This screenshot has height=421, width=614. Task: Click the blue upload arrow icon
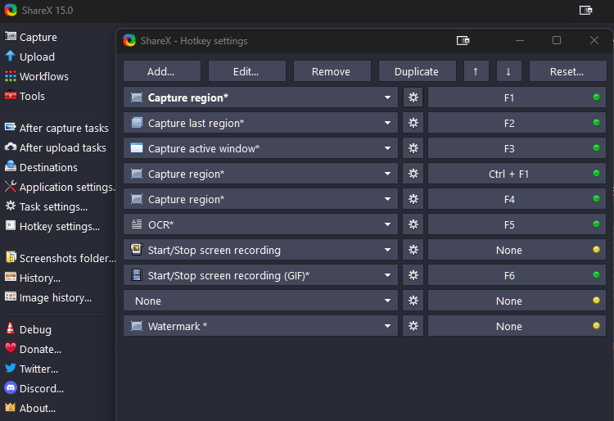click(11, 56)
